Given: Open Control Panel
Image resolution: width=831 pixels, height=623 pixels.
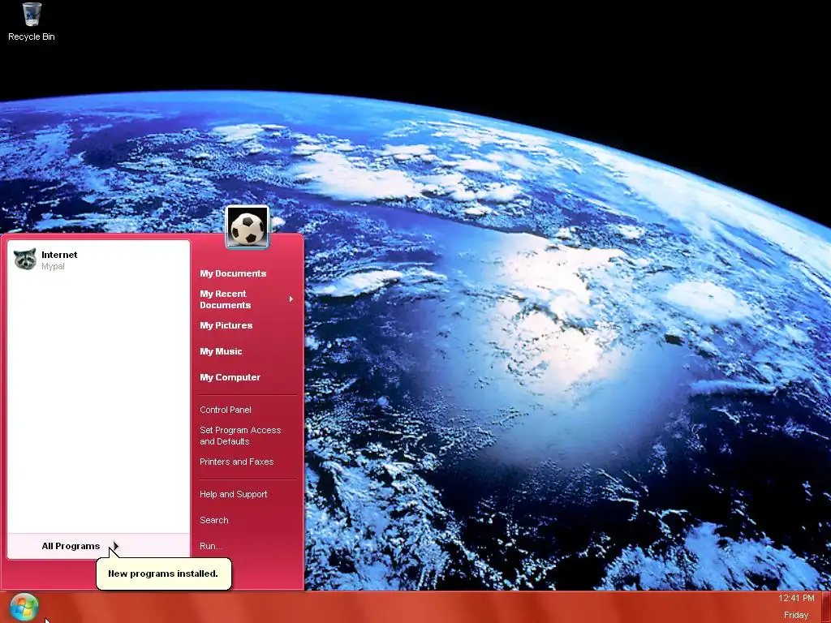Looking at the screenshot, I should tap(226, 410).
